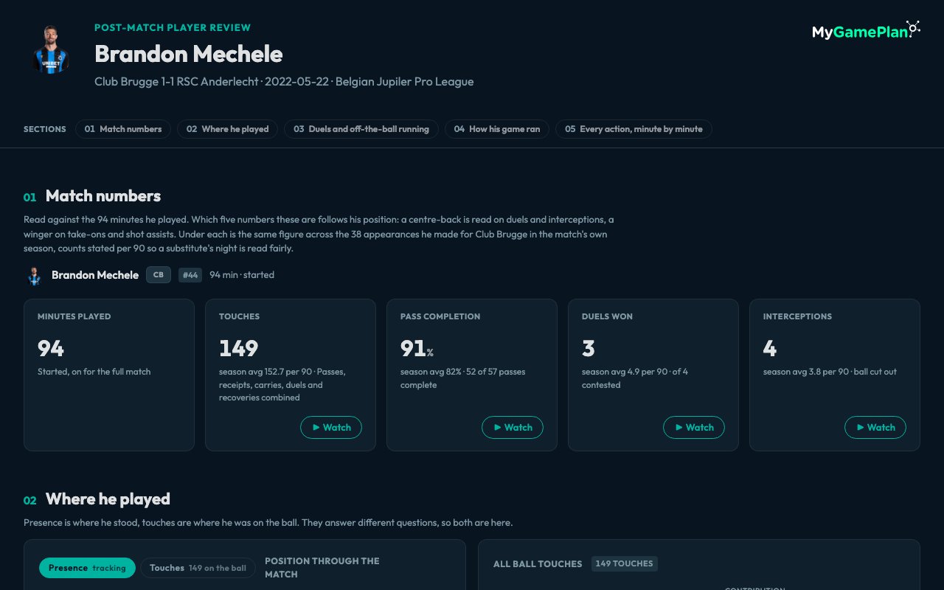Screen dimensions: 944x590
Task: Click the small player avatar beside the CB badge
Action: click(x=34, y=276)
